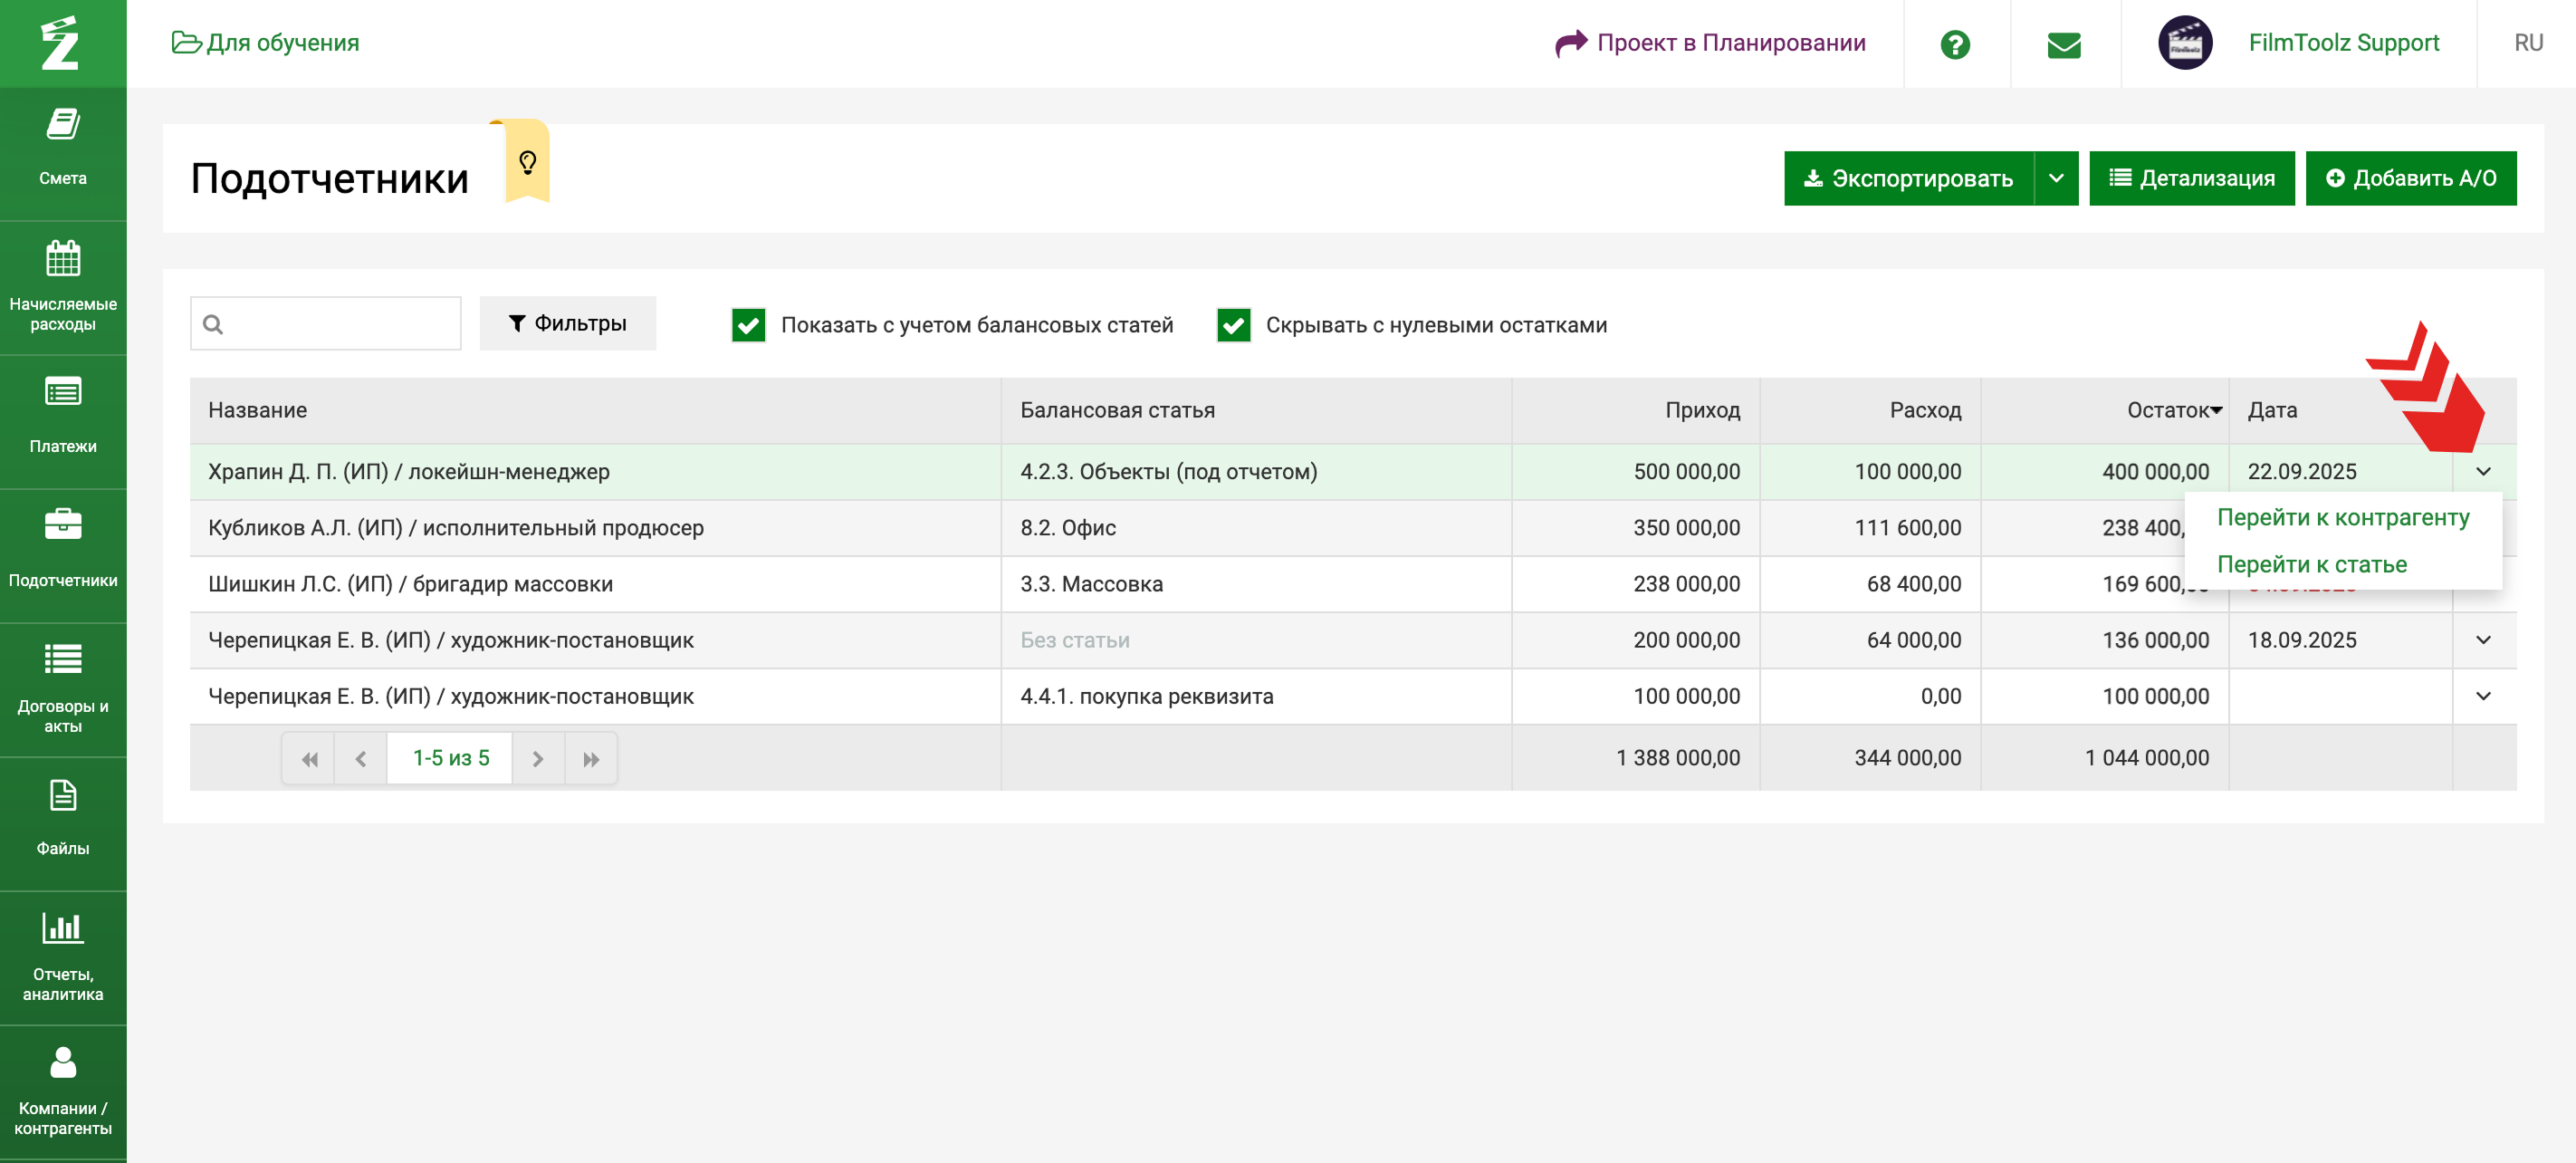Select Перейти к статье menu item
Viewport: 2576px width, 1163px height.
(x=2311, y=564)
